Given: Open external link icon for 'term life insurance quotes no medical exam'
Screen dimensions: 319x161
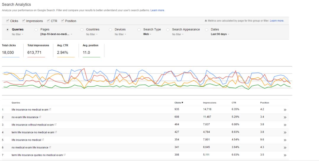Looking at the screenshot, I should point(64,155).
